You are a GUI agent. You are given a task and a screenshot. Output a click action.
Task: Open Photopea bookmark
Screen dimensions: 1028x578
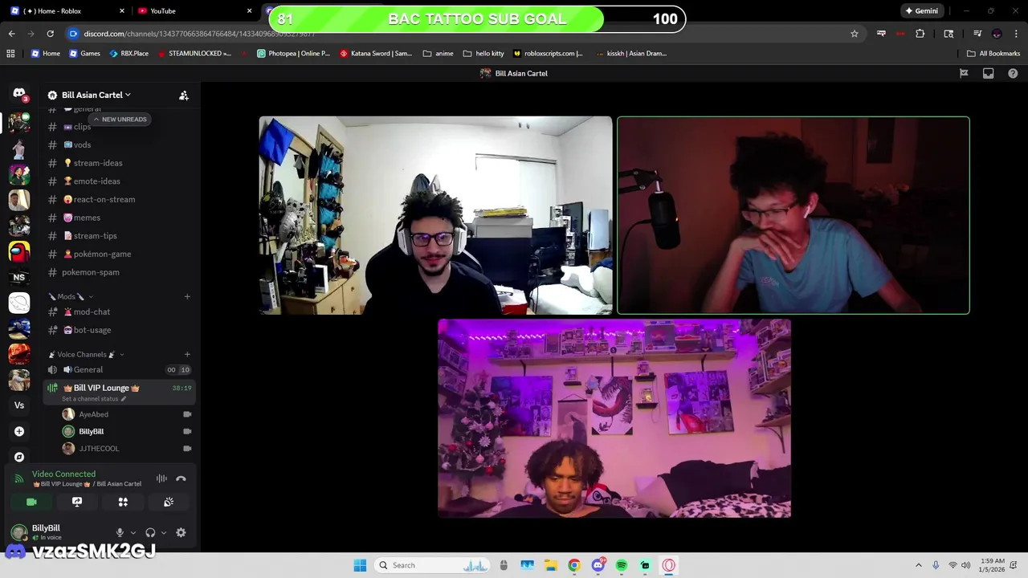293,53
